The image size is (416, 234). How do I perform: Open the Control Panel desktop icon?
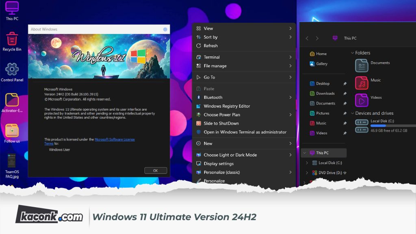click(12, 72)
